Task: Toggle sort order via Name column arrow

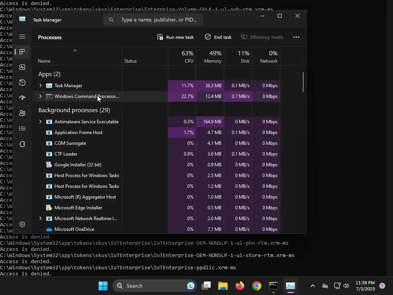Action: tap(75, 50)
